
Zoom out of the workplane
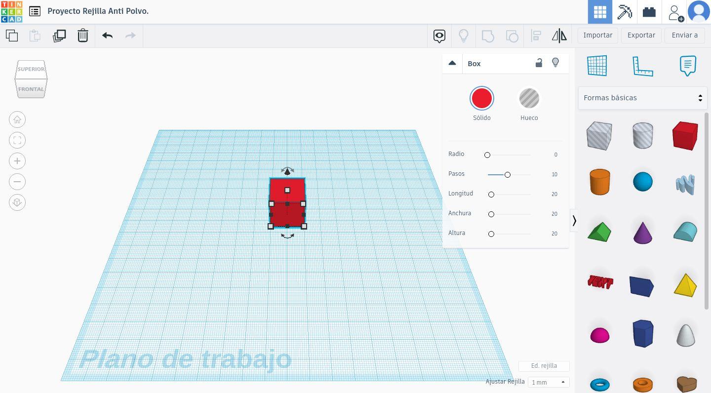point(17,182)
